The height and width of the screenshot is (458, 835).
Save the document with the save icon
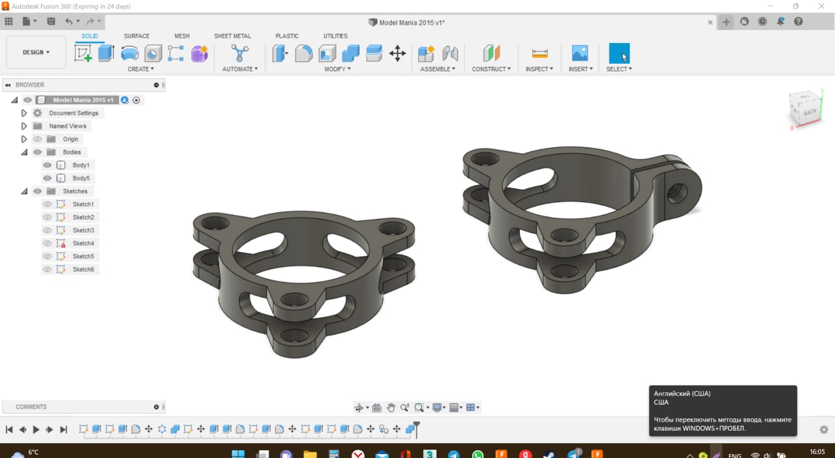tap(51, 21)
